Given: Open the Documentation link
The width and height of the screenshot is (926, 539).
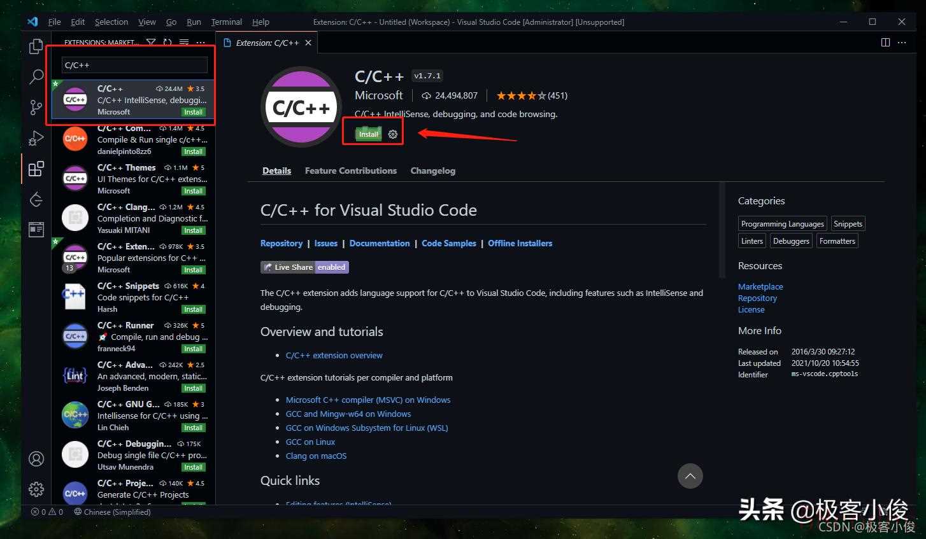Looking at the screenshot, I should [380, 243].
